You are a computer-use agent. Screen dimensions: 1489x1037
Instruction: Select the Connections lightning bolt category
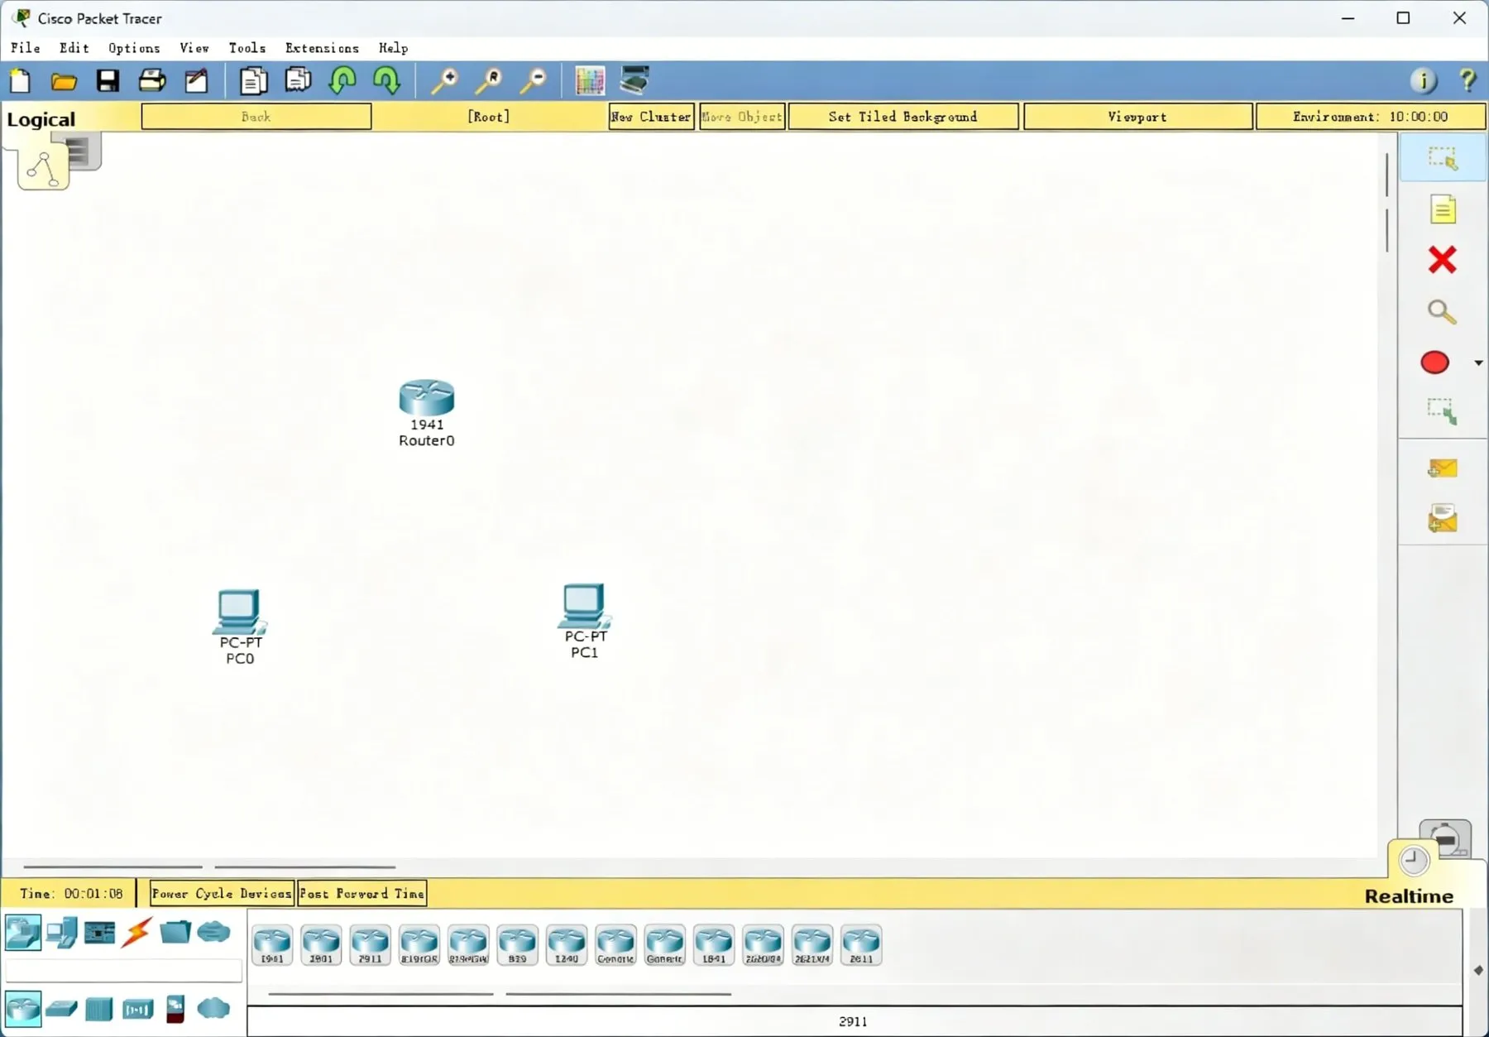pyautogui.click(x=136, y=933)
